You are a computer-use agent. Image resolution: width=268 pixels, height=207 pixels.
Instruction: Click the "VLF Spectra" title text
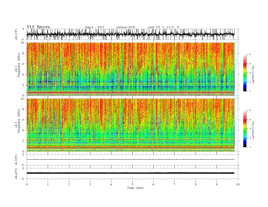(38, 27)
